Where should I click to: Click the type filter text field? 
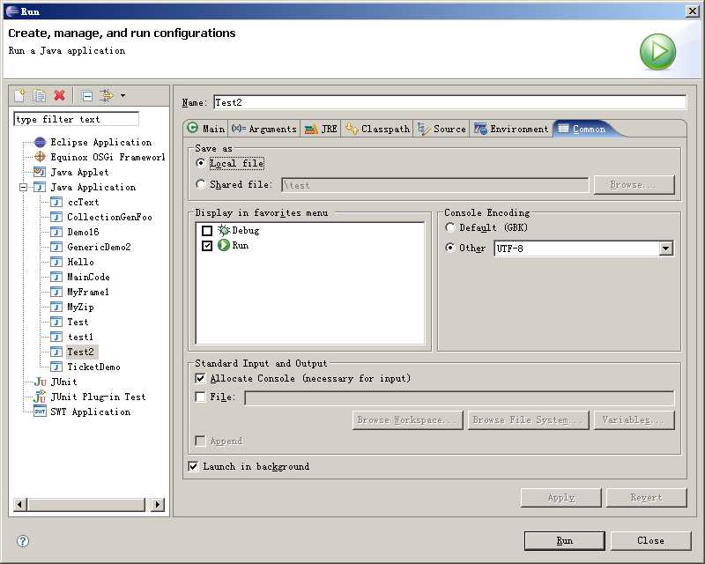point(76,119)
